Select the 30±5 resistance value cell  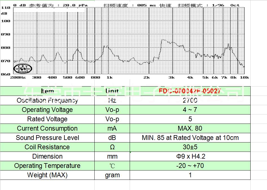[x=190, y=147]
